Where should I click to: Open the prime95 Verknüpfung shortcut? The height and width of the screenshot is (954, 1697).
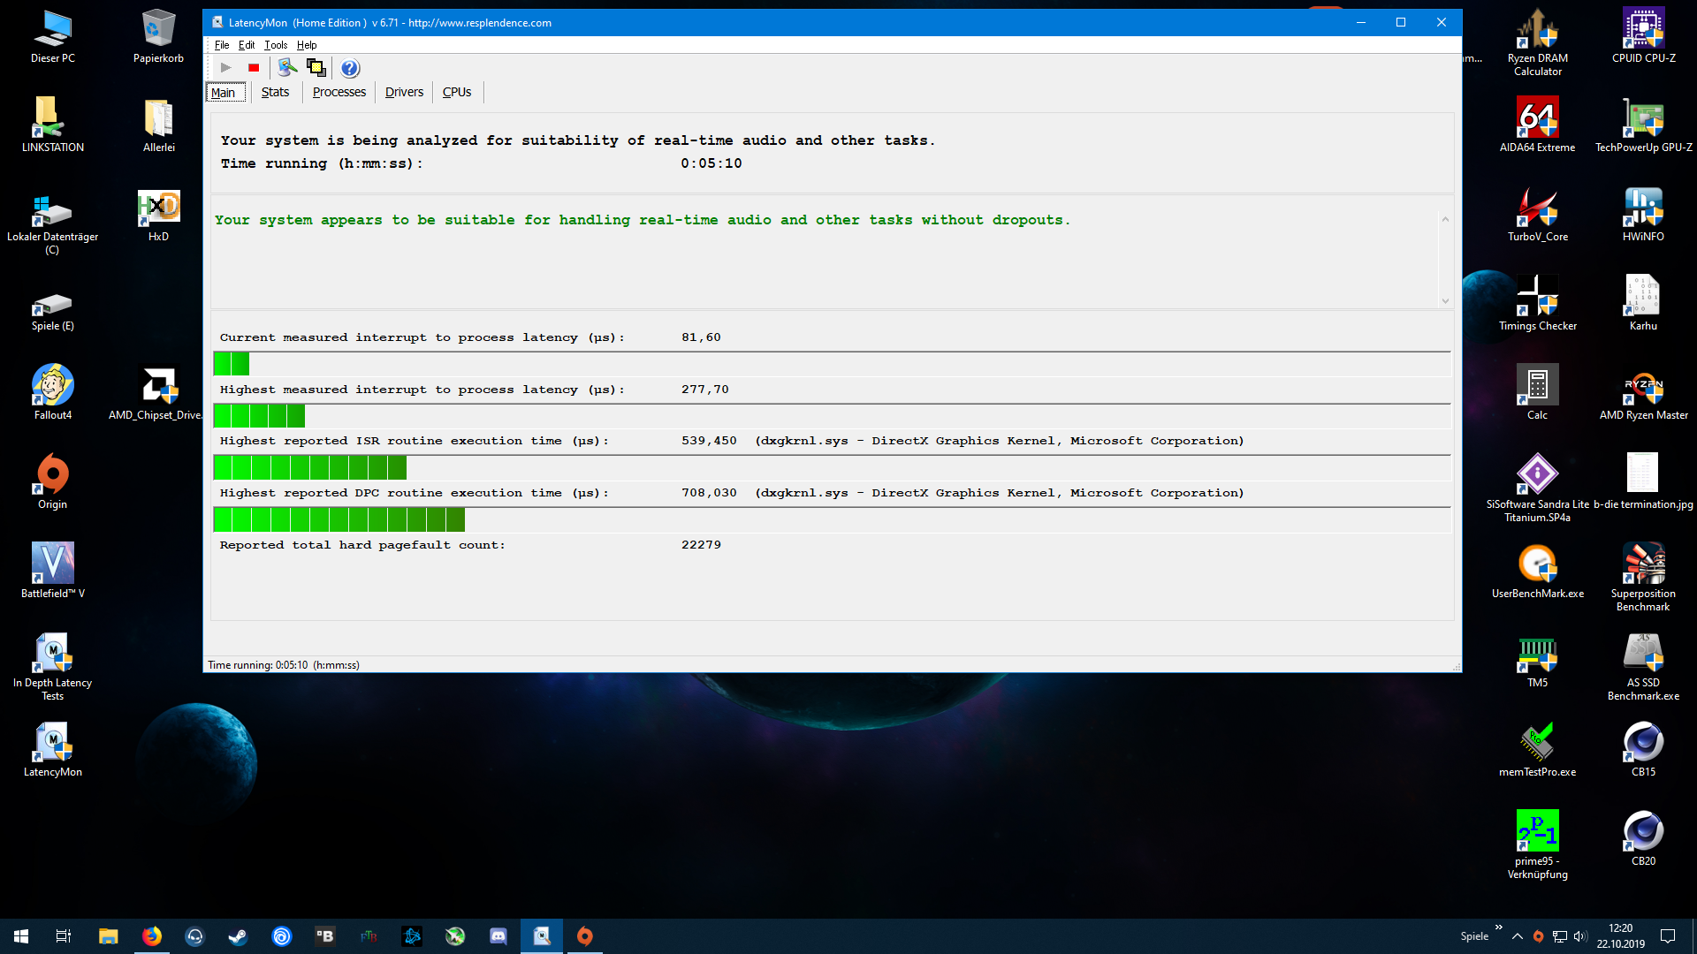pyautogui.click(x=1537, y=830)
